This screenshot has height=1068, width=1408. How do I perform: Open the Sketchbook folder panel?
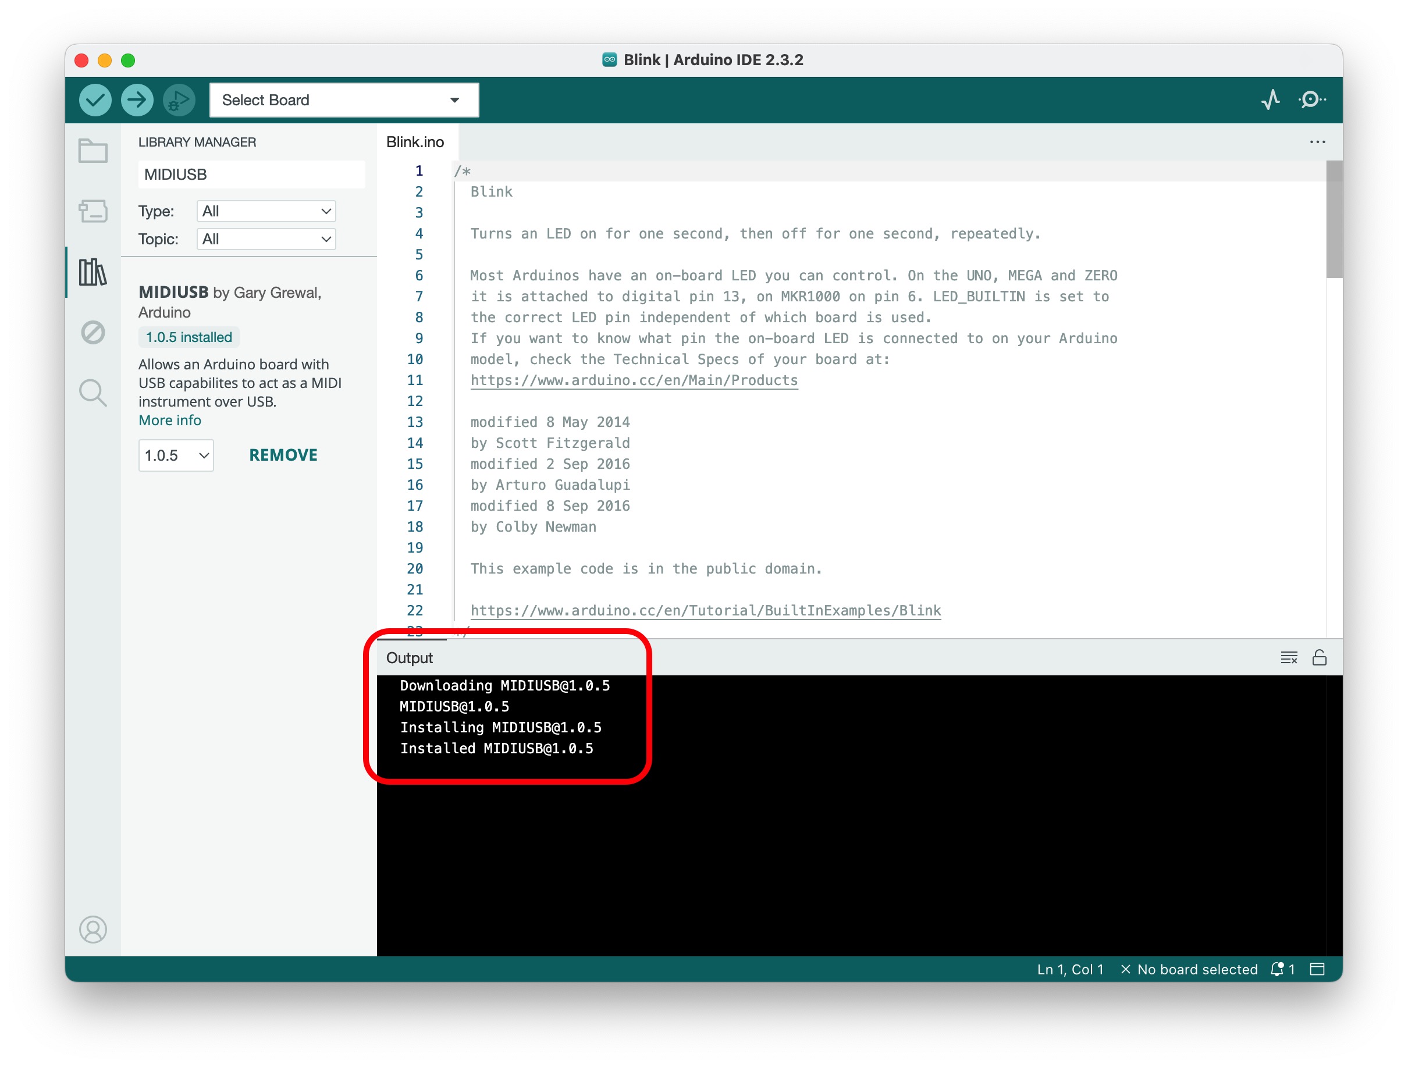(93, 151)
